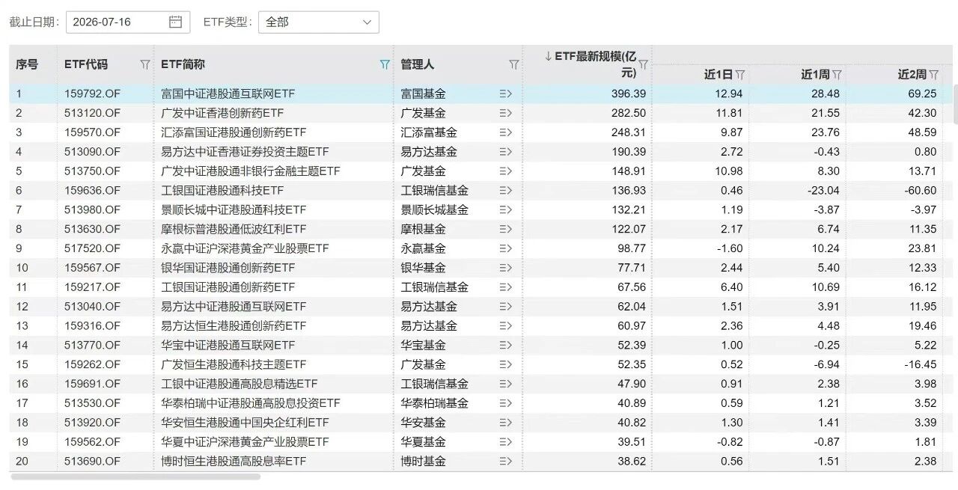
Task: Filter the ETF代码 column
Action: click(x=145, y=64)
